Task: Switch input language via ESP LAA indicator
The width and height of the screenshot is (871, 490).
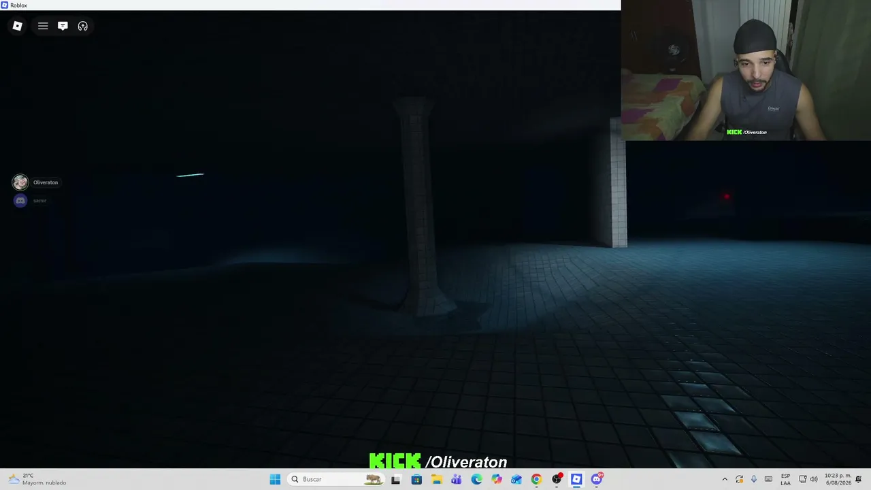Action: point(786,479)
